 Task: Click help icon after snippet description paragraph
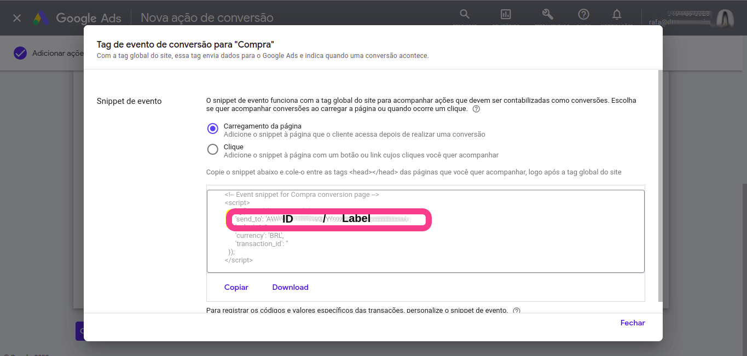coord(476,109)
